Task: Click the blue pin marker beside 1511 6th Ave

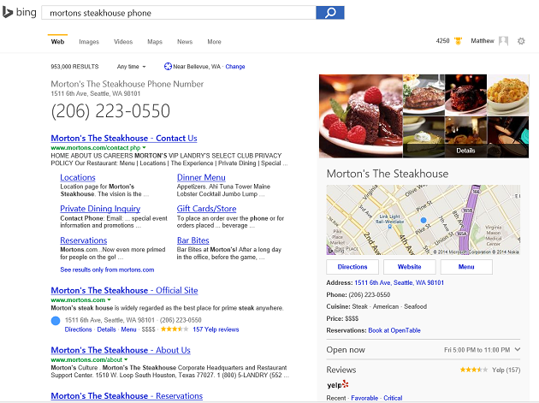Action: coord(56,321)
